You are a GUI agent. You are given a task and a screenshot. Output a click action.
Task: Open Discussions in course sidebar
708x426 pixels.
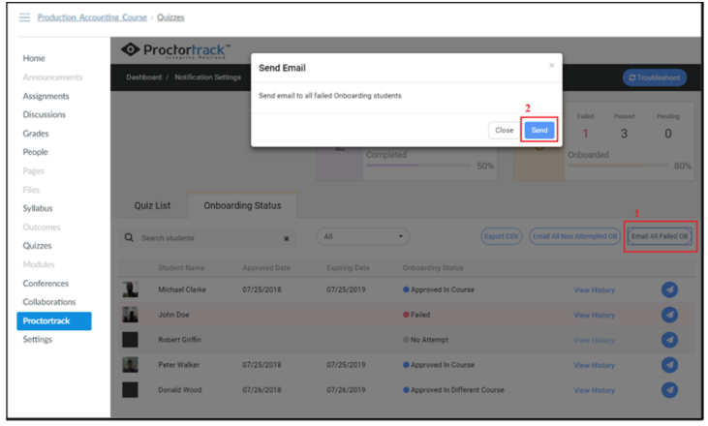tap(45, 114)
